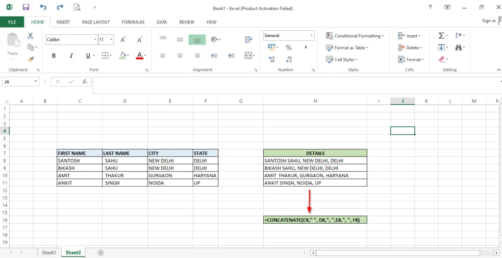Expand Format as Table menu
The height and width of the screenshot is (258, 502).
[347, 47]
